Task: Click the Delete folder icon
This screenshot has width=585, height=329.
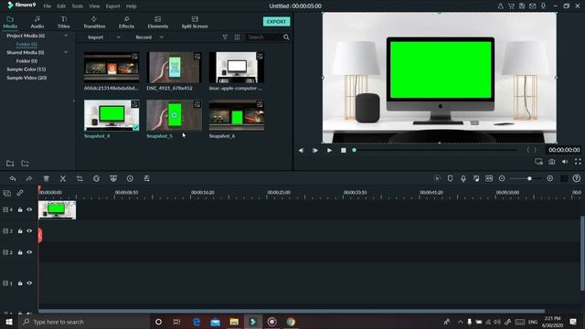Action: [x=25, y=164]
